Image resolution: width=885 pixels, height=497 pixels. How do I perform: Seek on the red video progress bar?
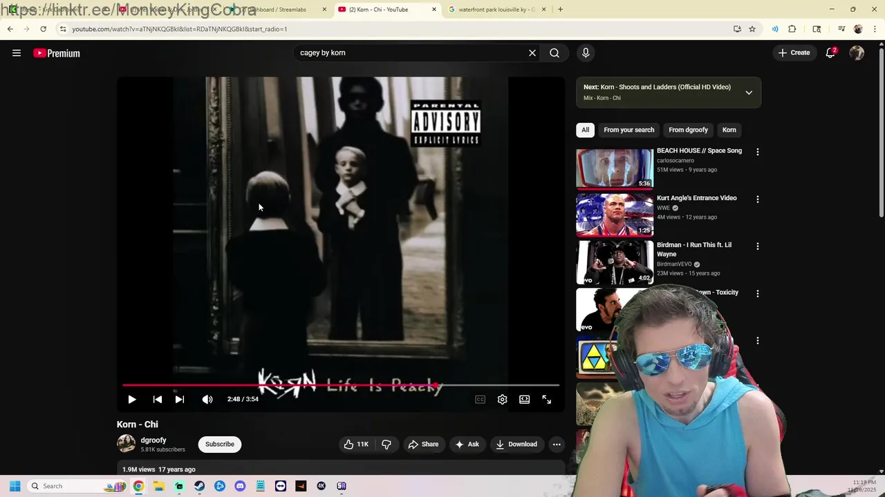341,385
